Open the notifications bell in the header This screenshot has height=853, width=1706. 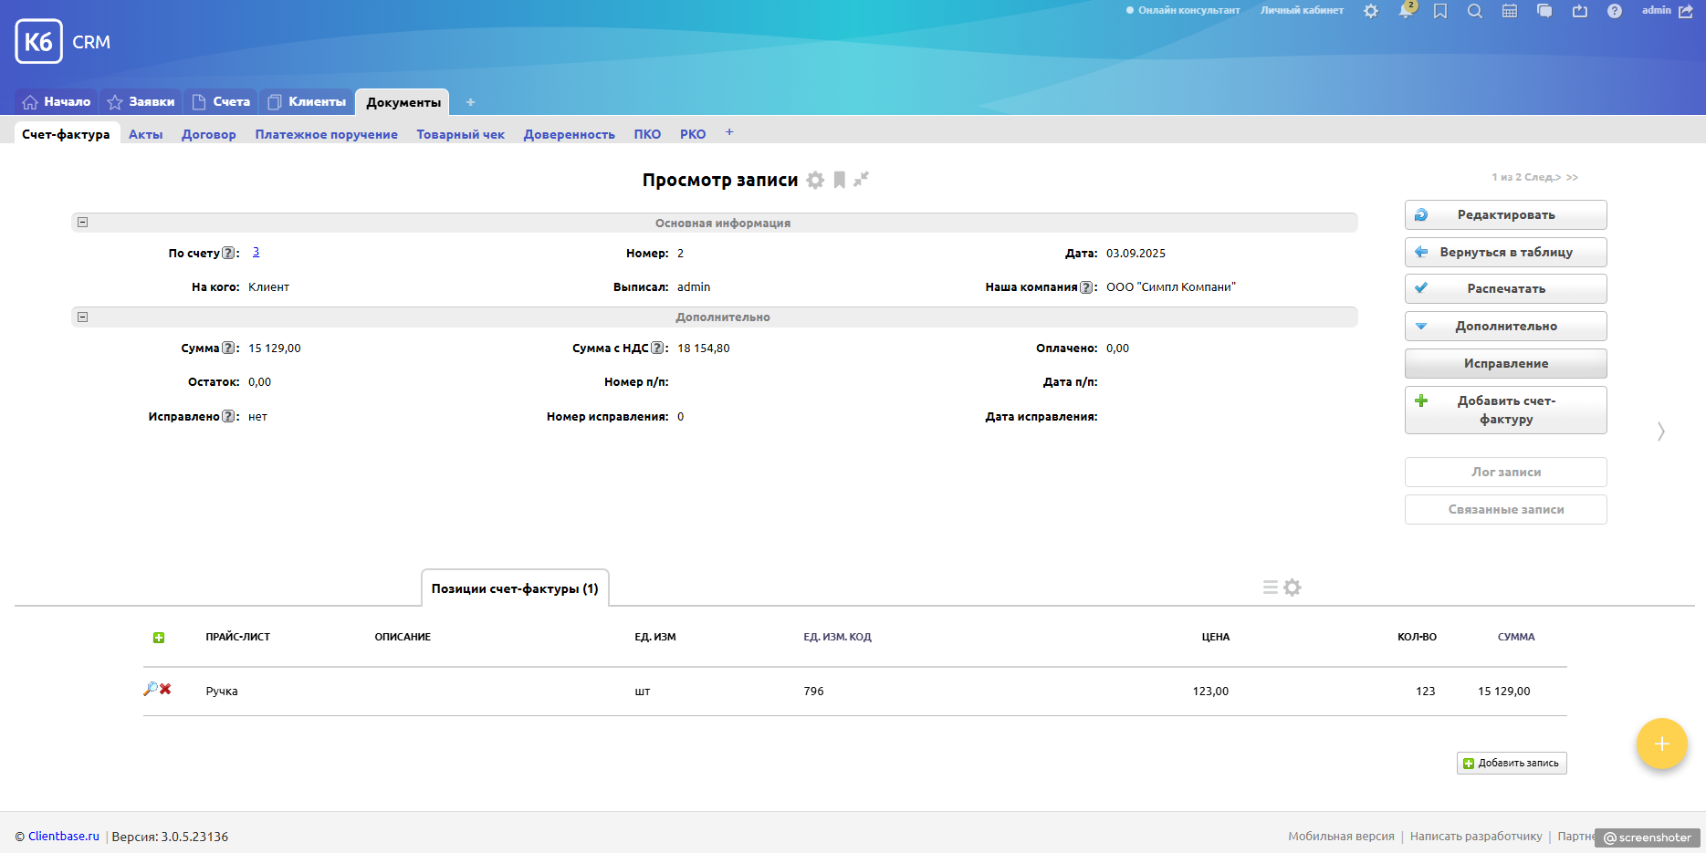[x=1406, y=11]
